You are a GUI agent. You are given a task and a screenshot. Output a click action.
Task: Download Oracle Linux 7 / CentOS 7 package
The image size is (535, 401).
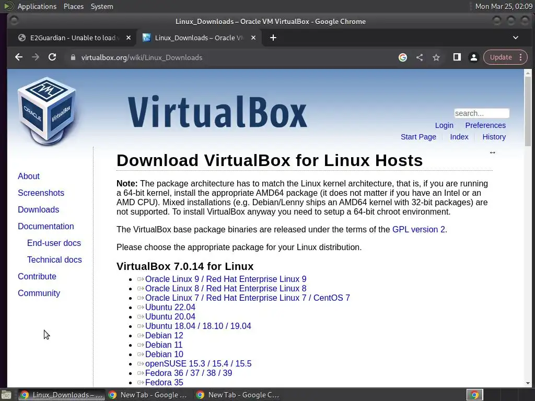pos(247,298)
